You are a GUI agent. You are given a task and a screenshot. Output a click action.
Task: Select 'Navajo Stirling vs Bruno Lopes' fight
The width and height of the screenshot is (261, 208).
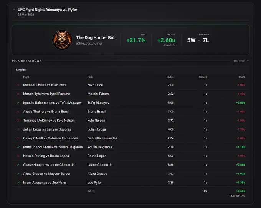[46, 156]
